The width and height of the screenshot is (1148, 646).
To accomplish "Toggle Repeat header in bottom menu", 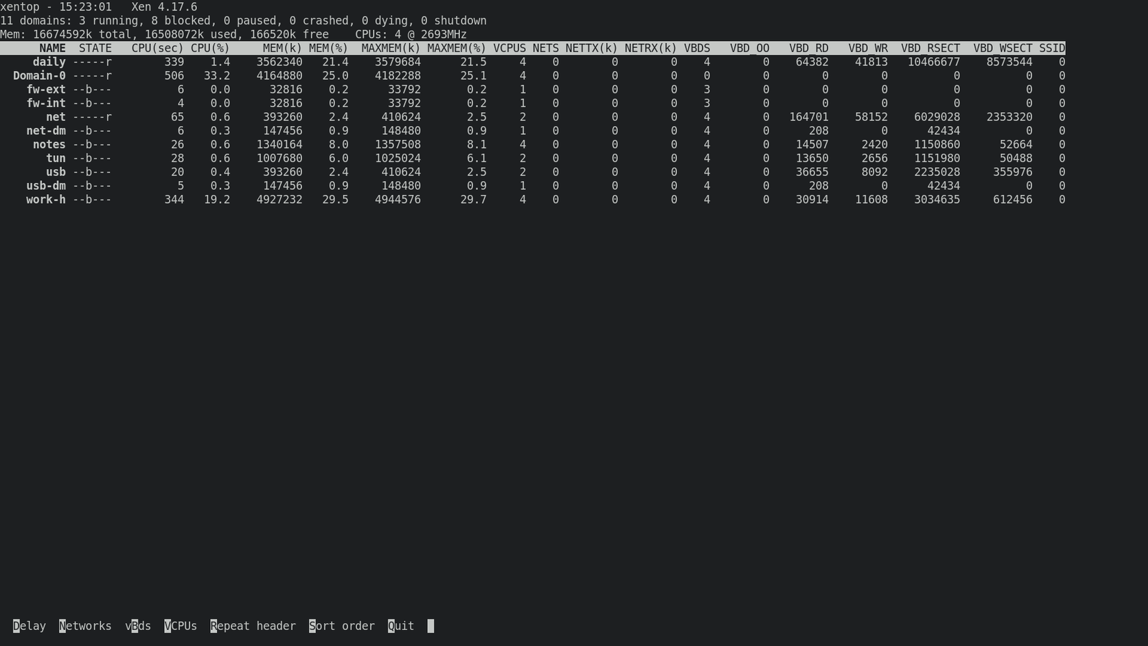I will [x=253, y=626].
